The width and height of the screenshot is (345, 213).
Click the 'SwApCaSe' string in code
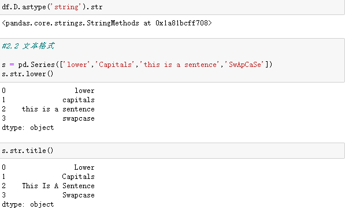click(x=244, y=65)
